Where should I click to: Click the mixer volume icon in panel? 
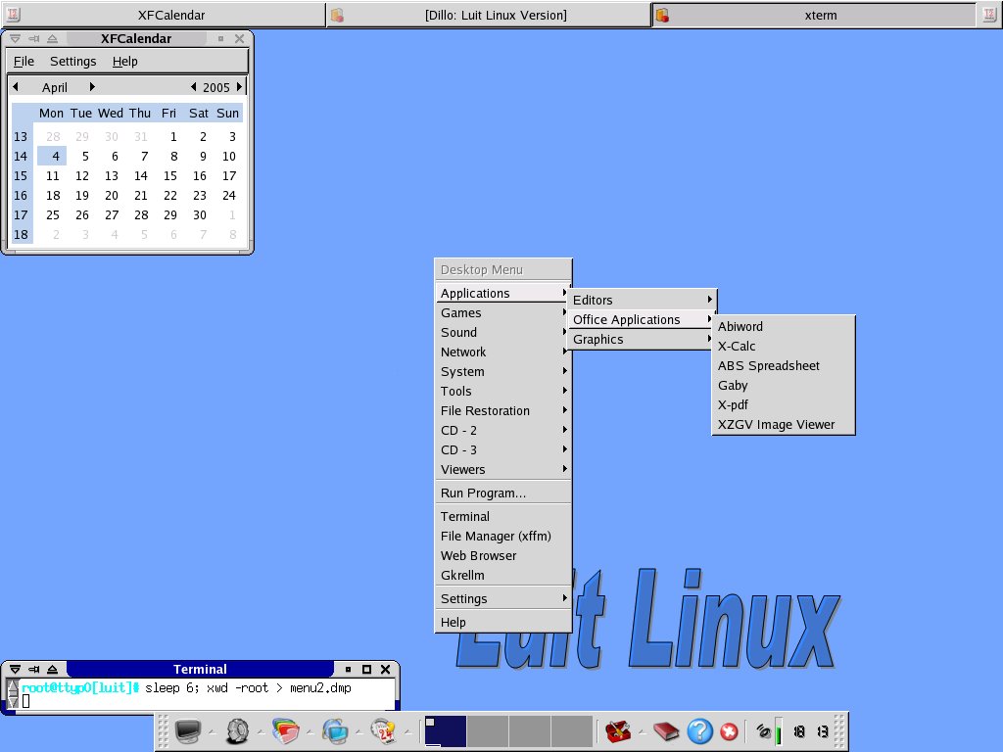tap(763, 730)
